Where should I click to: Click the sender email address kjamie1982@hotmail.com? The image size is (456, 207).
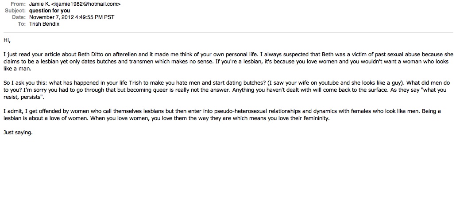click(x=85, y=4)
